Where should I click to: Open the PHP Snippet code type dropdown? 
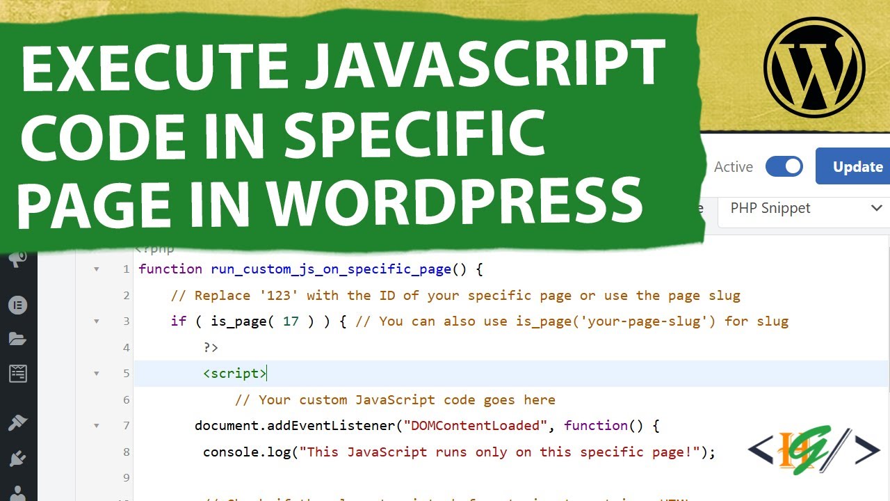pyautogui.click(x=804, y=208)
